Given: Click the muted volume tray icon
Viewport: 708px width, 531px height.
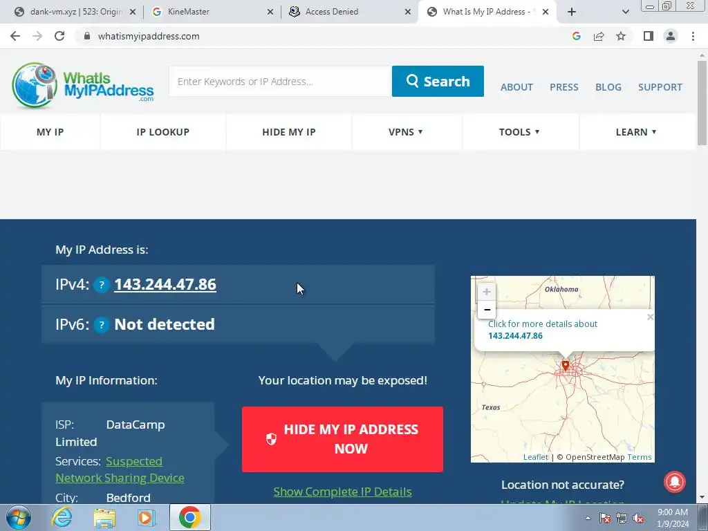Looking at the screenshot, I should click(x=638, y=518).
